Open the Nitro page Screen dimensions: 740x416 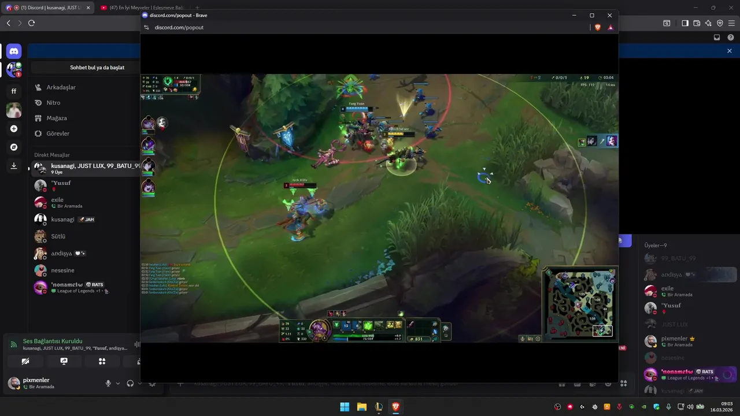[x=86, y=103]
